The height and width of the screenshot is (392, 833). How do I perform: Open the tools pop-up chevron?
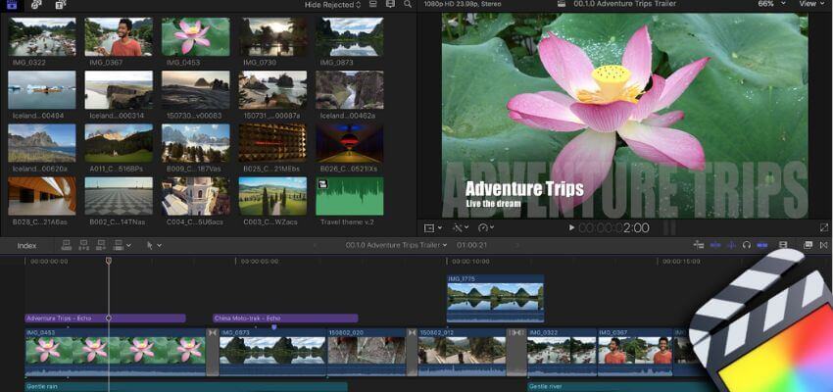[x=160, y=245]
